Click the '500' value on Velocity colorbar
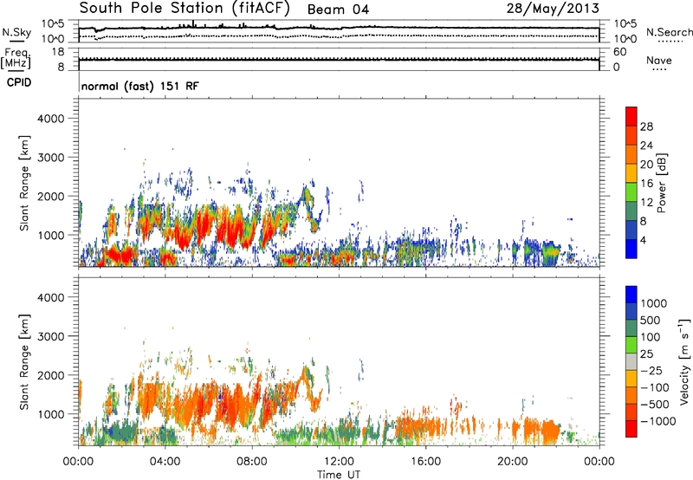 (652, 321)
